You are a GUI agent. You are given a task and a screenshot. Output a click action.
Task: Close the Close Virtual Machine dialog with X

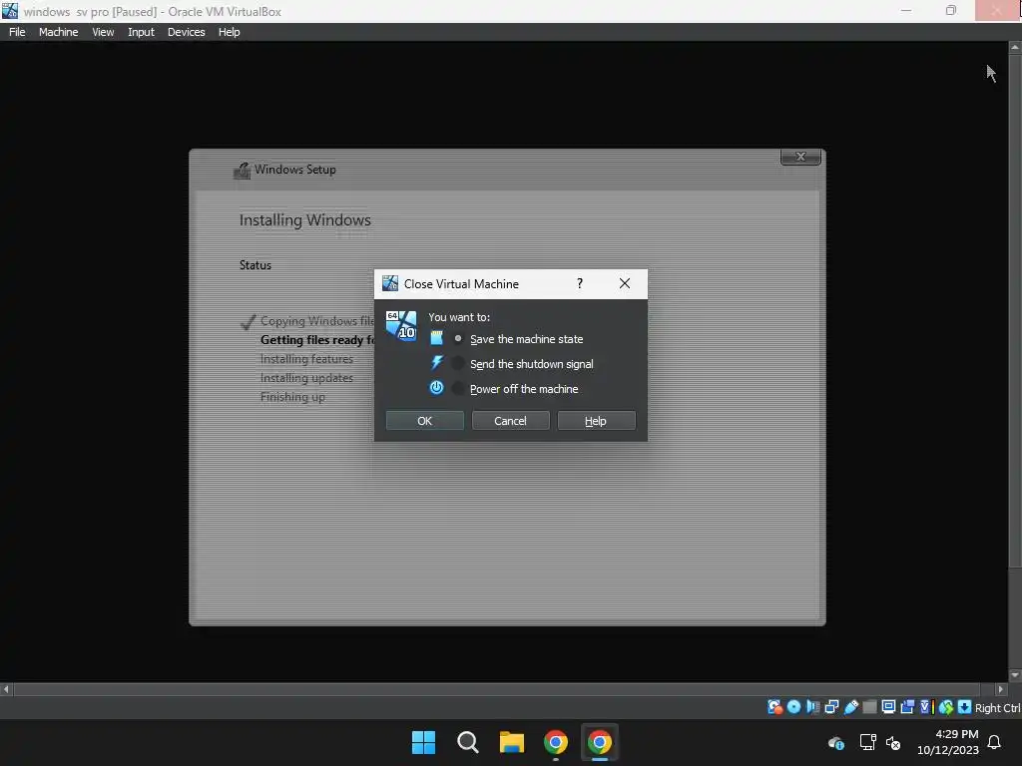(x=625, y=283)
